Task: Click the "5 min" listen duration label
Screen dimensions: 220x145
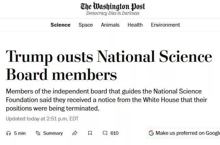Action: (x=20, y=133)
